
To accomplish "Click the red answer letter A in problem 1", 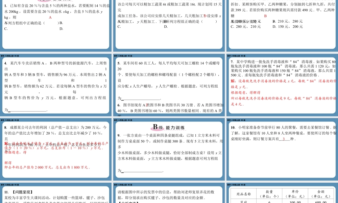I will 50,18.
